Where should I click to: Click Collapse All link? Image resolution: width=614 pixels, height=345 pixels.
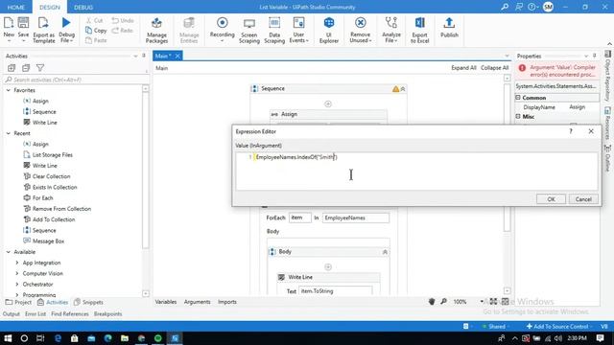click(x=495, y=68)
